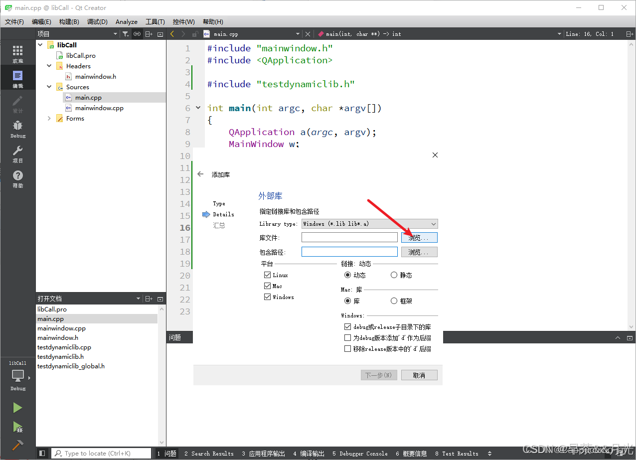Open the 文件(F) menu

click(x=14, y=22)
